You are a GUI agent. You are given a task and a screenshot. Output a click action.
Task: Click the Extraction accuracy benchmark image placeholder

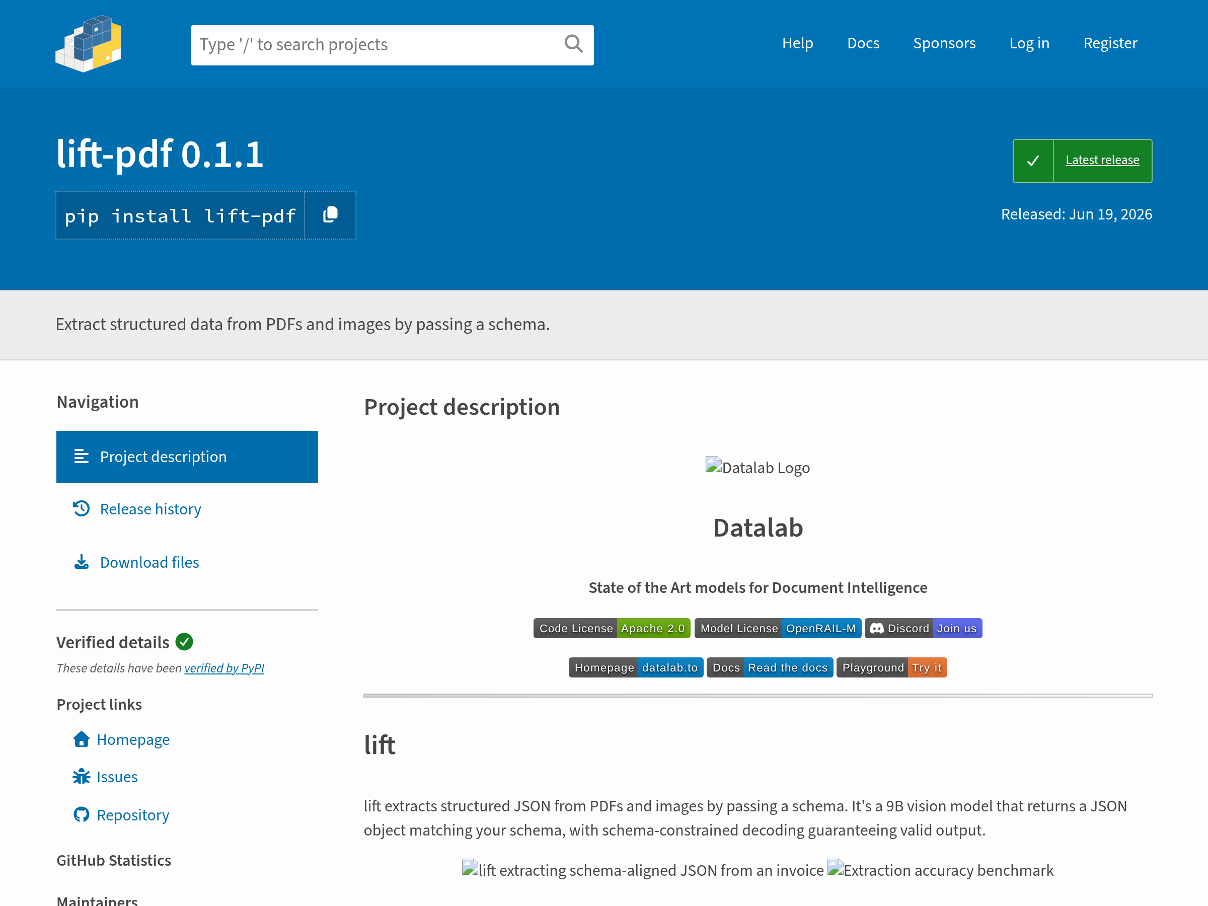coord(940,870)
